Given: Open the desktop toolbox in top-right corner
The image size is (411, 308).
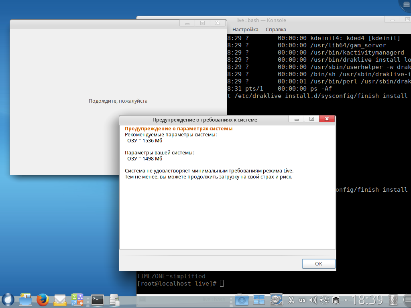Looking at the screenshot, I should tap(406, 5).
